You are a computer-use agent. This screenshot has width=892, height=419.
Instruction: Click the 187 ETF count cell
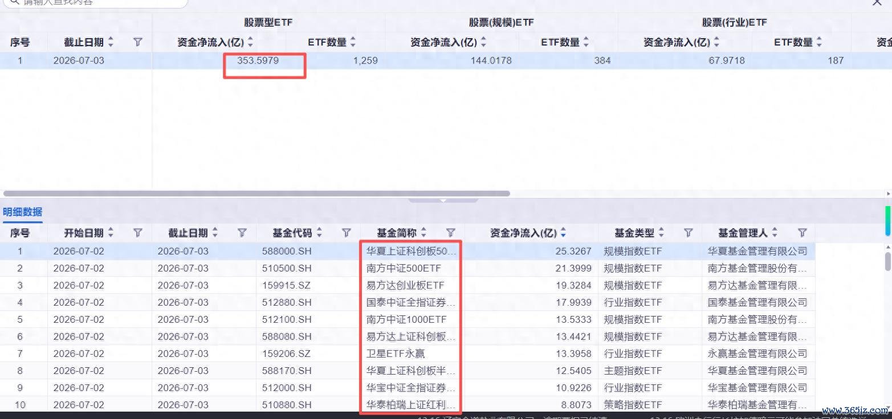pos(835,60)
